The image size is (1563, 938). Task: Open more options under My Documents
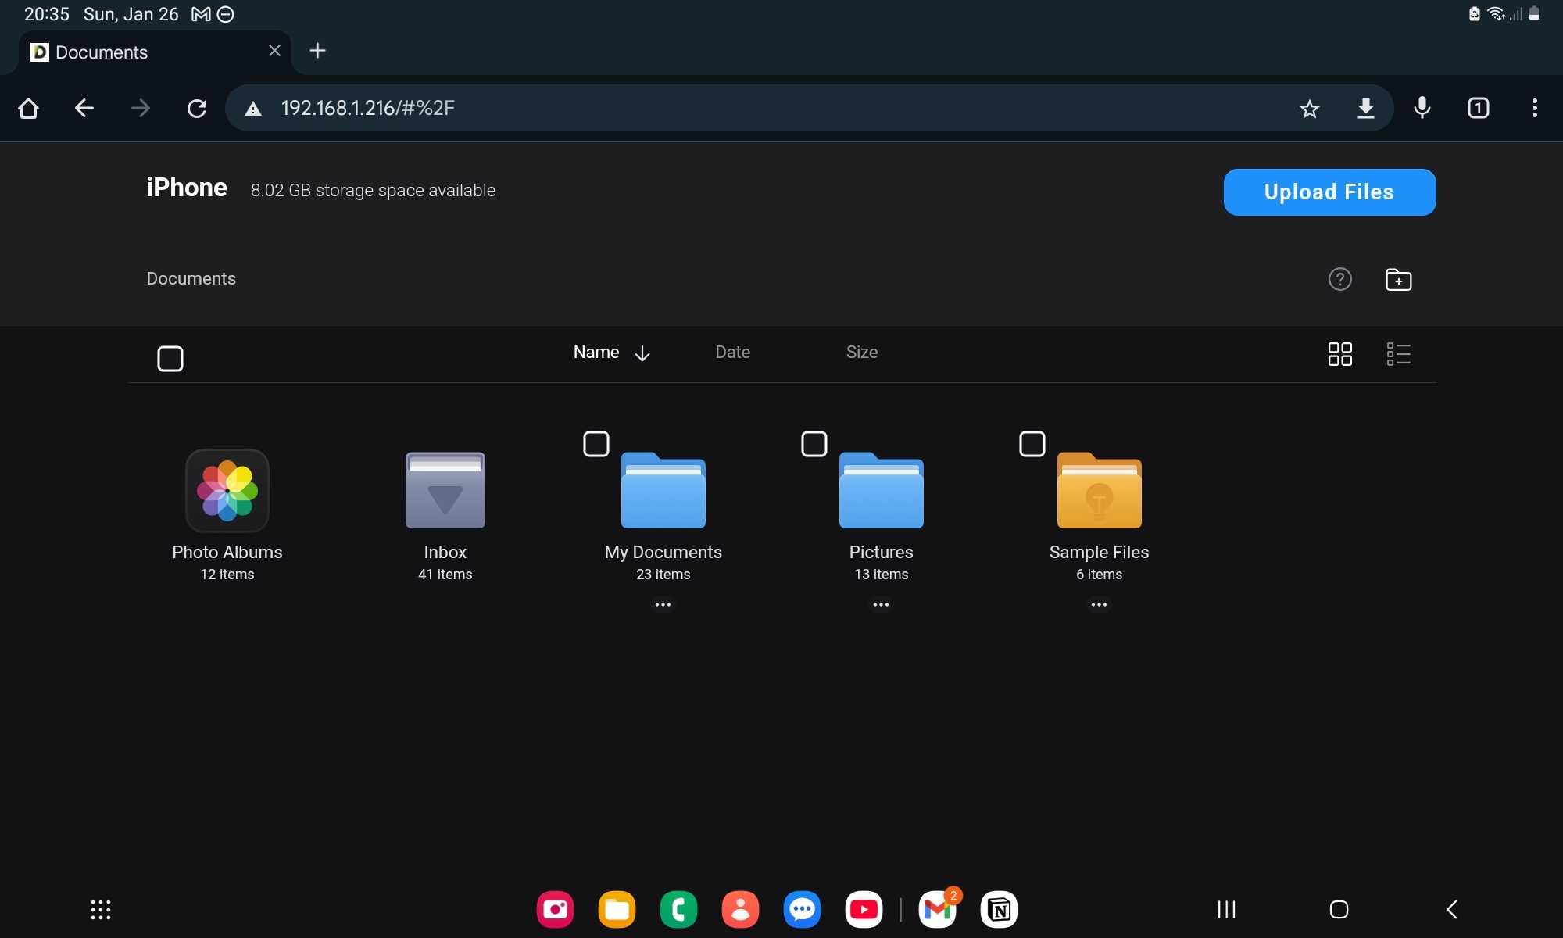point(663,604)
